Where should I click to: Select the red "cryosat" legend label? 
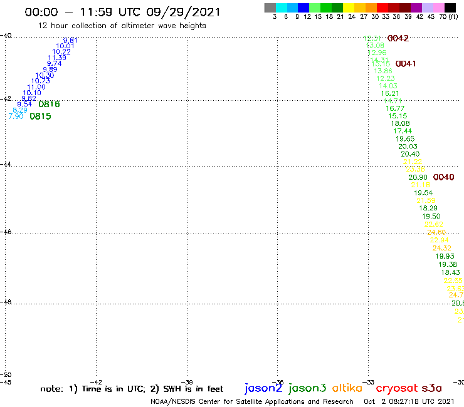coord(396,388)
